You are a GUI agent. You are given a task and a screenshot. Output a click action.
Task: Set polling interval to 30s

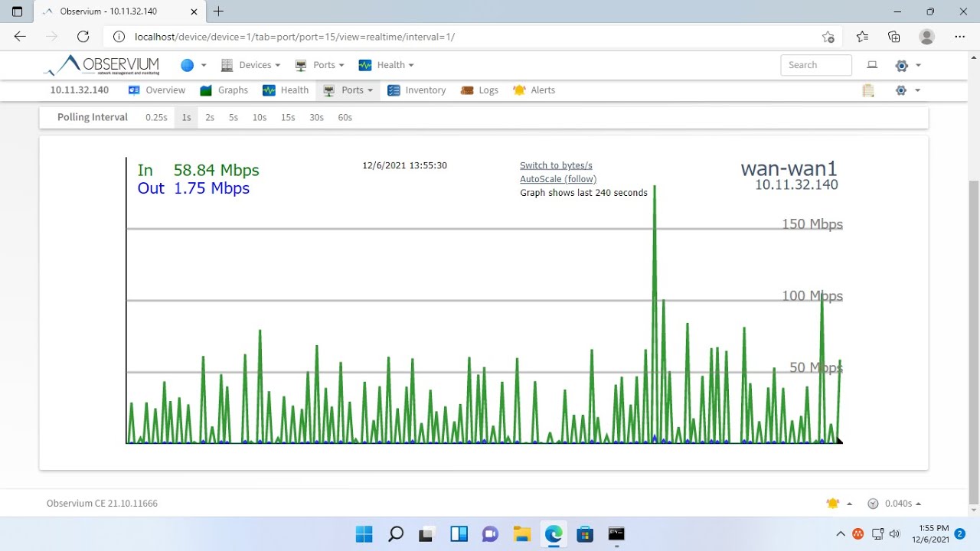(x=316, y=117)
